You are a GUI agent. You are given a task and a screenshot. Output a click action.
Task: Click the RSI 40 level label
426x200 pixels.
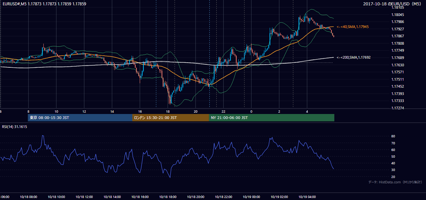click(393, 163)
